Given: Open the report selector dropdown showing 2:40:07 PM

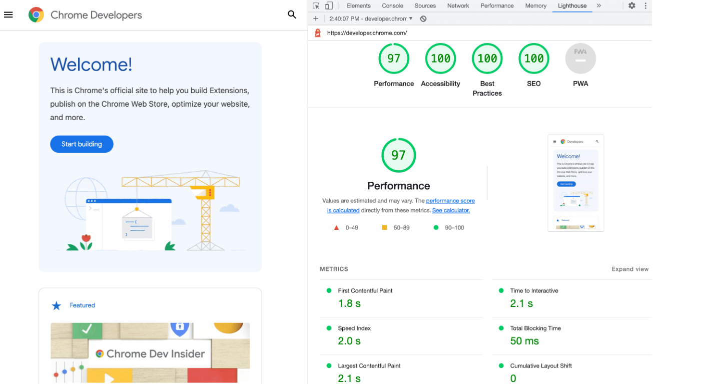Looking at the screenshot, I should (370, 19).
